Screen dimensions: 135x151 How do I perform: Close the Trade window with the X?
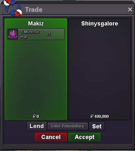[130, 10]
